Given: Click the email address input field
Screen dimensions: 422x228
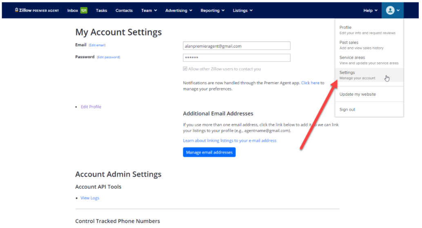Looking at the screenshot, I should pyautogui.click(x=237, y=46).
